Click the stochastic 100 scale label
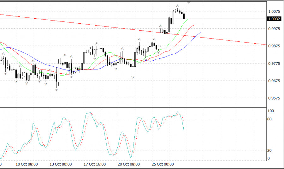284x169 pixels. (270, 111)
